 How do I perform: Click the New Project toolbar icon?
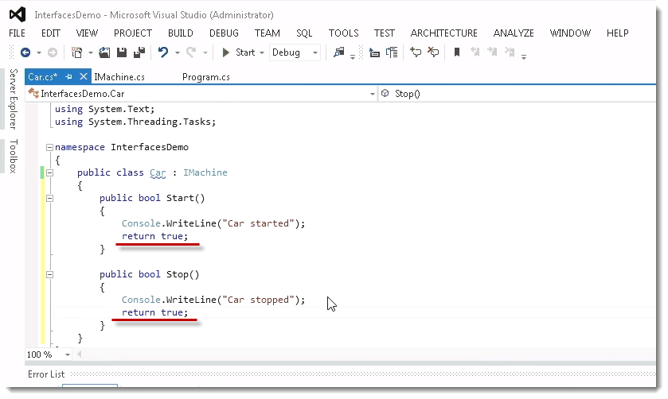pos(76,52)
